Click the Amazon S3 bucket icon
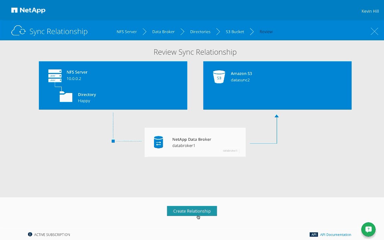 click(x=219, y=77)
